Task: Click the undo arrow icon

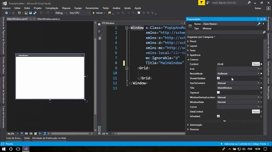Action: [x=41, y=13]
